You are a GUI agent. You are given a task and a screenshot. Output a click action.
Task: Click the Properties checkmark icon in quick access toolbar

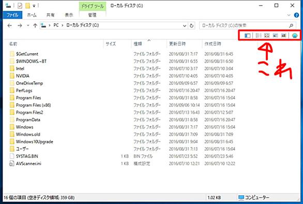pos(20,6)
